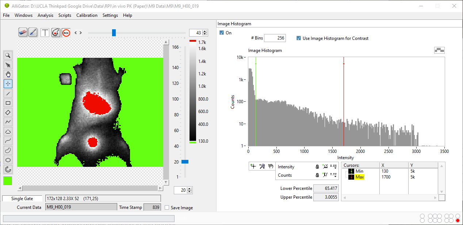This screenshot has height=225, width=463.
Task: Toggle the Intensity axis autoscale lock
Action: pos(317,167)
